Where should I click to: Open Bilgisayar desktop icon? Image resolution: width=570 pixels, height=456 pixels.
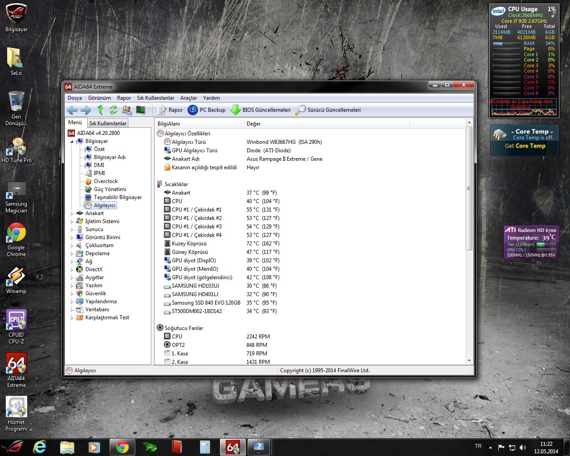point(16,18)
